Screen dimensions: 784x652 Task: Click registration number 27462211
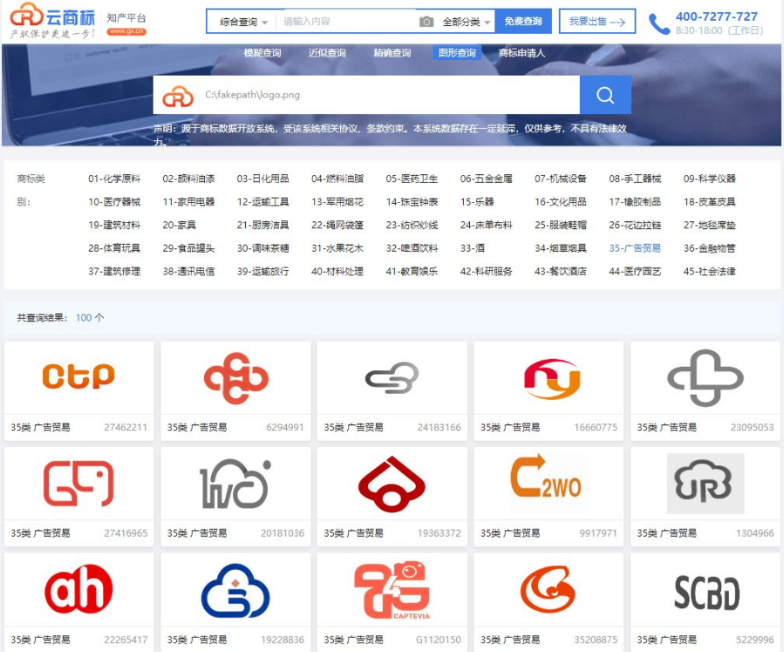click(x=126, y=427)
